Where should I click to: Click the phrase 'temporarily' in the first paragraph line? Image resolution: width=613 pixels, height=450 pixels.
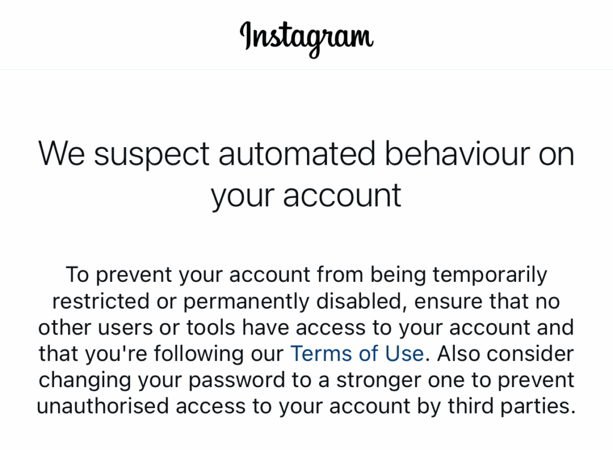490,275
